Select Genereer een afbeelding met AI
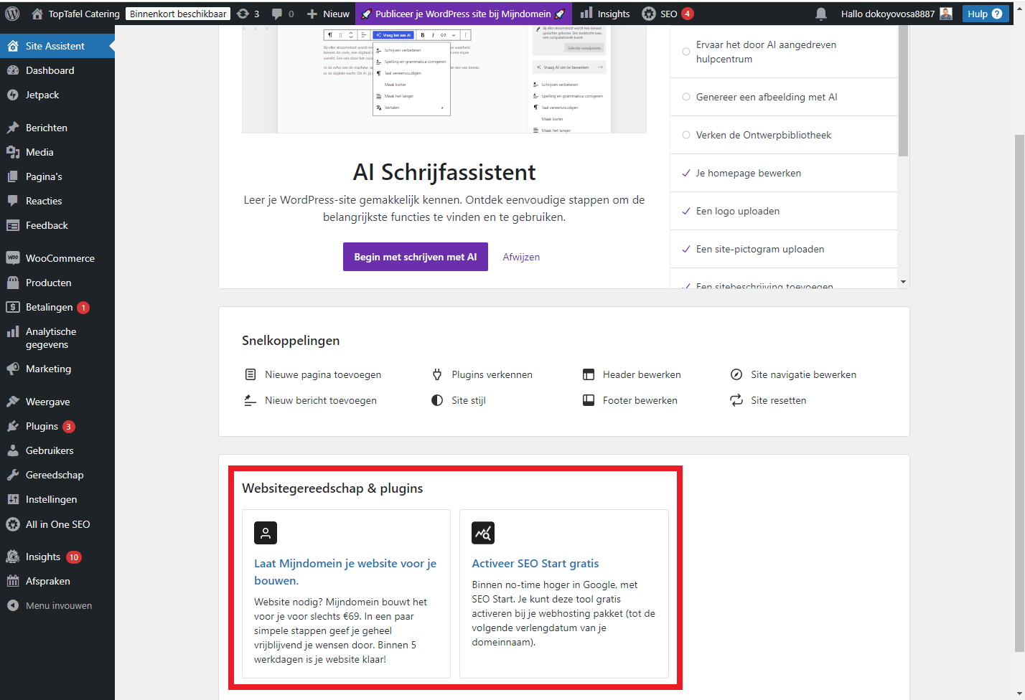 [x=784, y=97]
